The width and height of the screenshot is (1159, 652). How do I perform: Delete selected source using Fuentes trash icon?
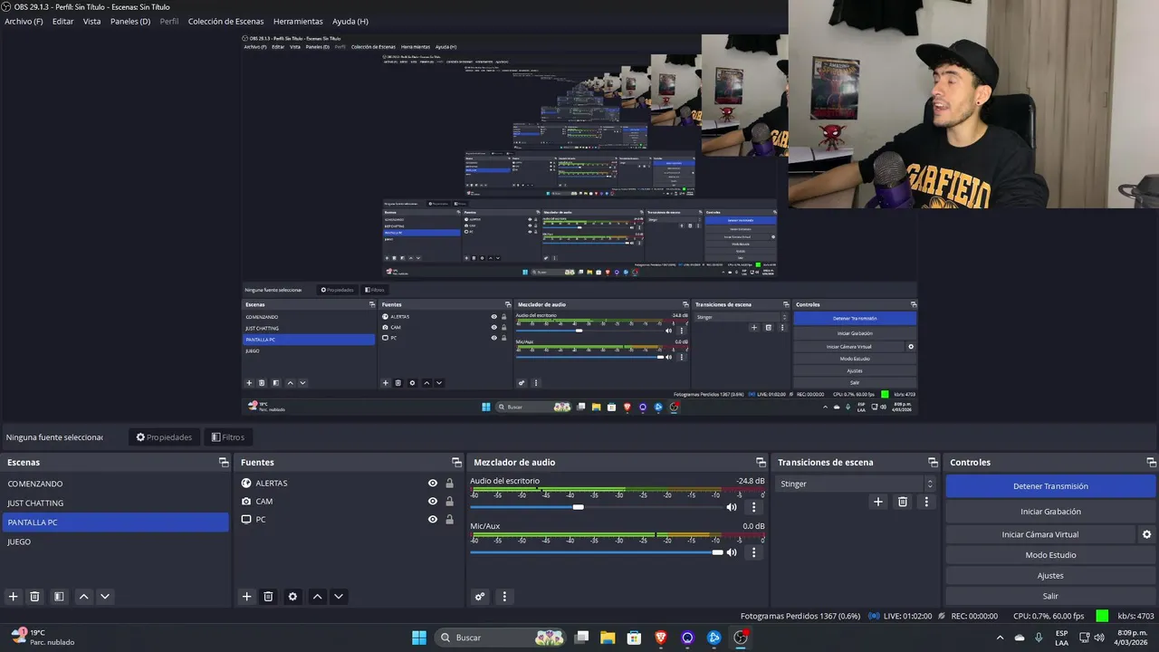coord(268,597)
